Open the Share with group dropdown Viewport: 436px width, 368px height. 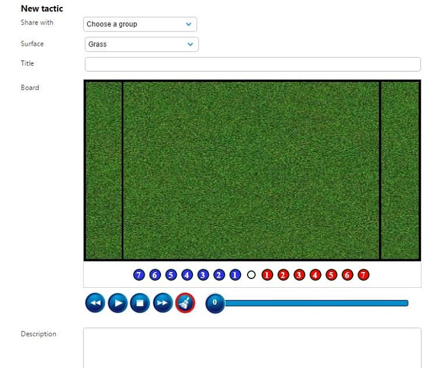(140, 24)
